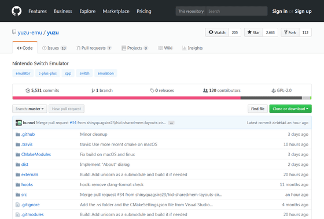Screen dimensions: 324x219
Task: Click the green end of the language bar
Action: click(x=311, y=98)
